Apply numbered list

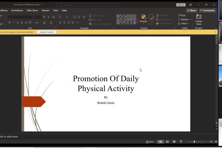[67, 17]
